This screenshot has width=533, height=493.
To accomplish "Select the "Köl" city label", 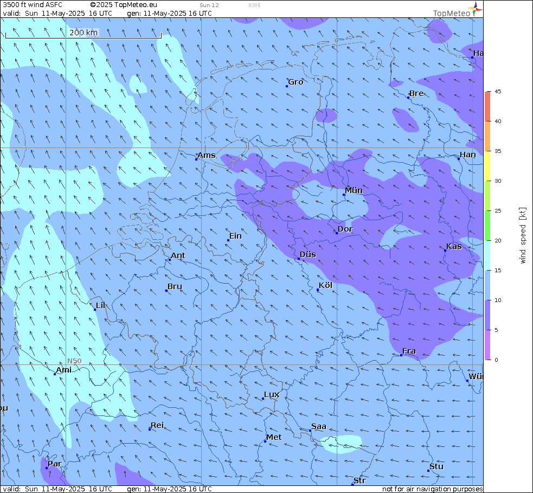I will 325,285.
